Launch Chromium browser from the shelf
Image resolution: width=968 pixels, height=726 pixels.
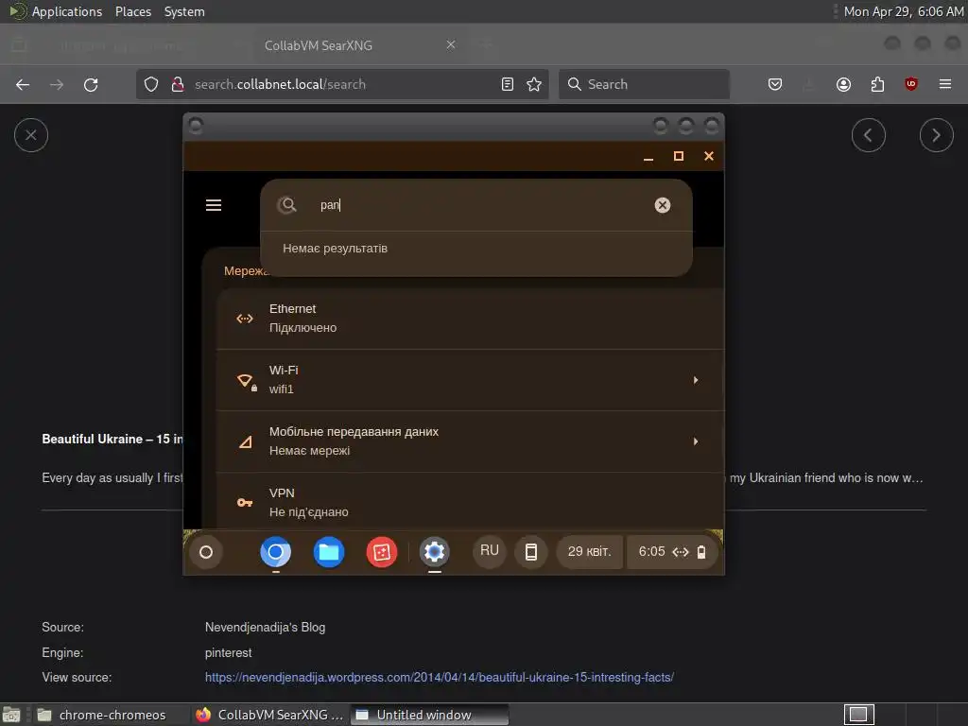point(275,552)
